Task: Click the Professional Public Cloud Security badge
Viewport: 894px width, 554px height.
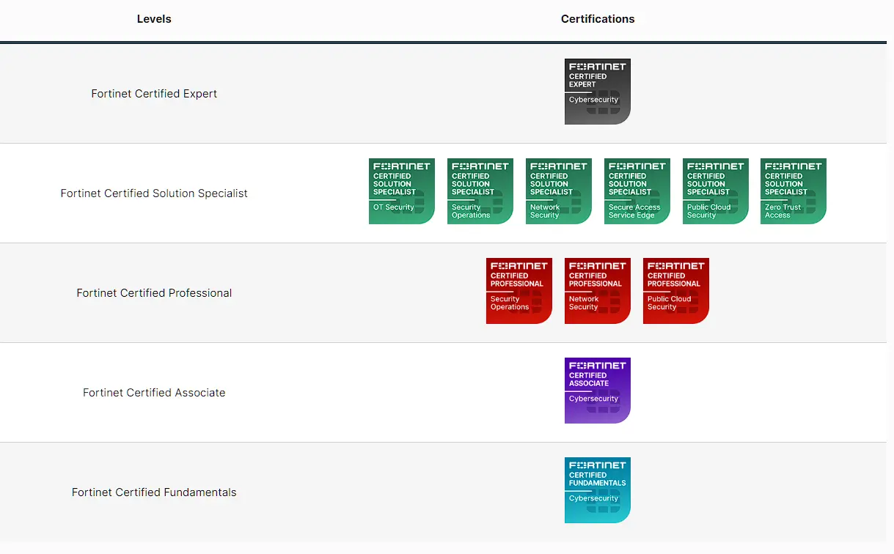Action: click(x=676, y=291)
